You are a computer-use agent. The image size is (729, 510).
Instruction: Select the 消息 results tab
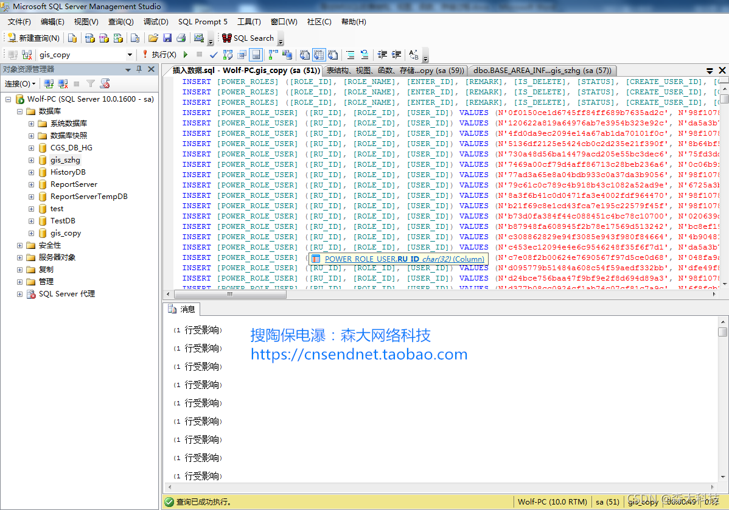click(182, 309)
